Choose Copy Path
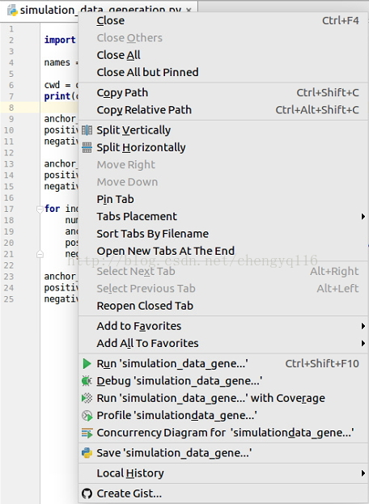This screenshot has width=369, height=504. point(223,92)
